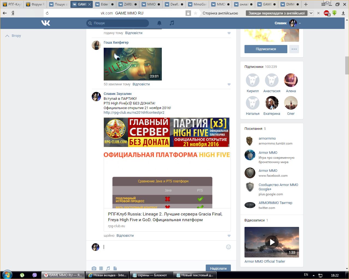Open 'скрины — Блокнот' taskbar window

click(151, 275)
